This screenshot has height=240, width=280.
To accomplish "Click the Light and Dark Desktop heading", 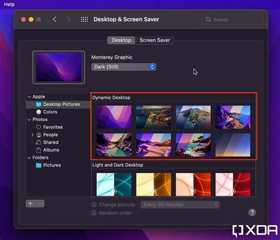I will pos(118,165).
